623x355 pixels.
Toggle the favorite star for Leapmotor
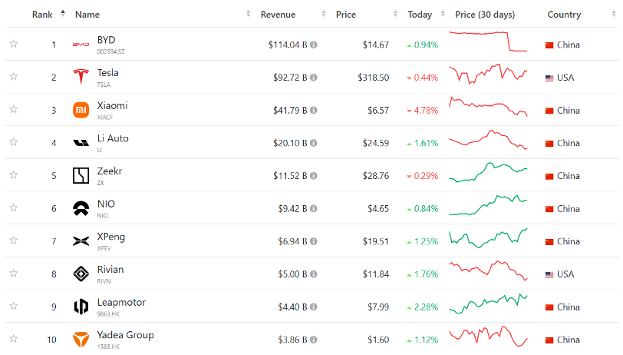tap(13, 307)
